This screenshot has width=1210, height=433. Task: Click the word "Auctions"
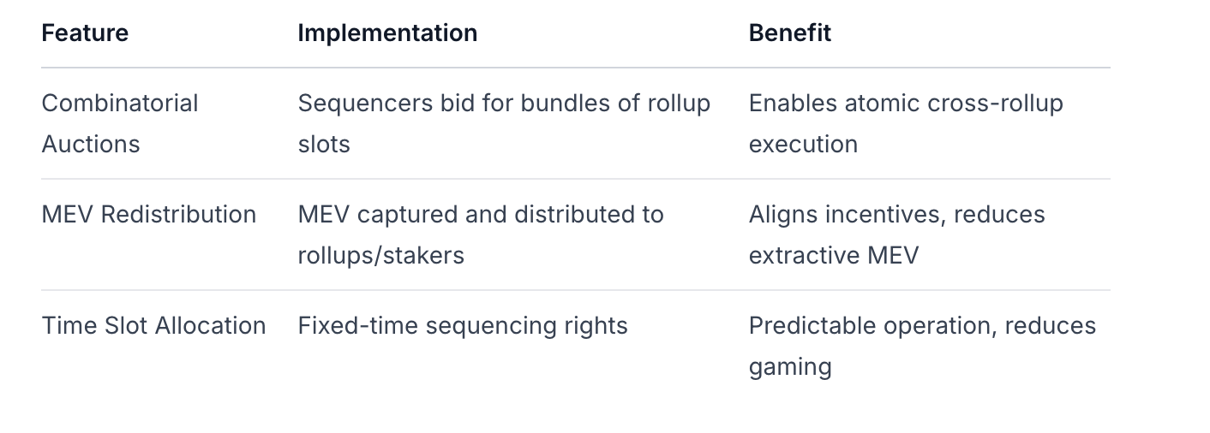click(x=91, y=144)
